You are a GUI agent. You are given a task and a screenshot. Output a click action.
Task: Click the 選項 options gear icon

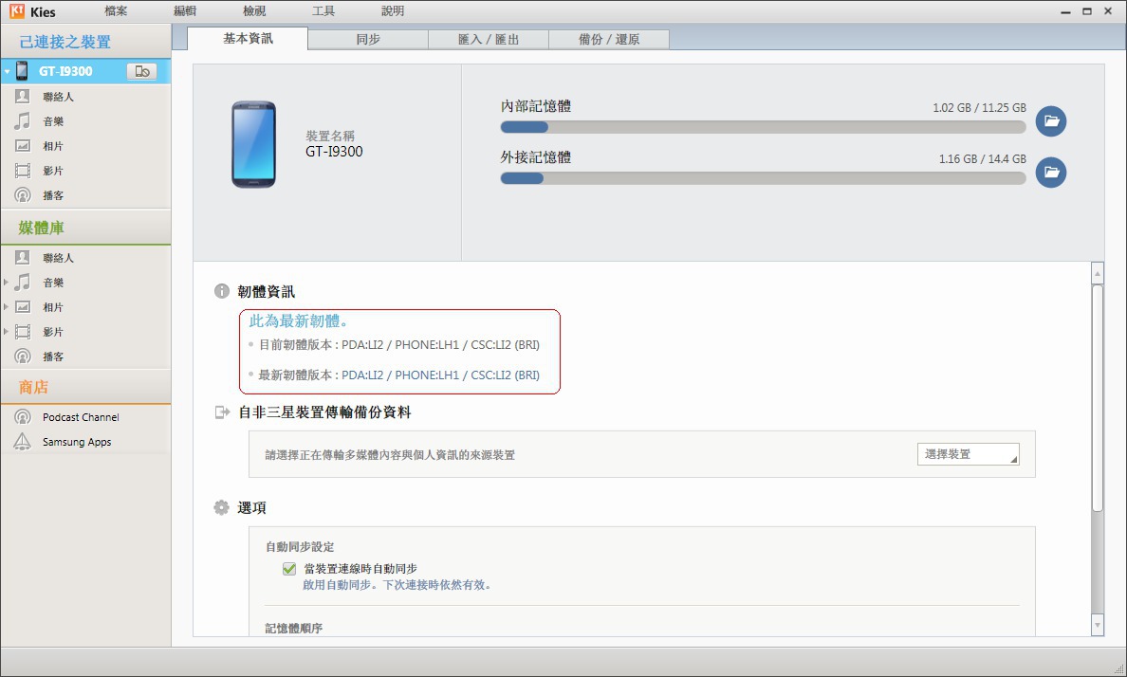[x=221, y=507]
